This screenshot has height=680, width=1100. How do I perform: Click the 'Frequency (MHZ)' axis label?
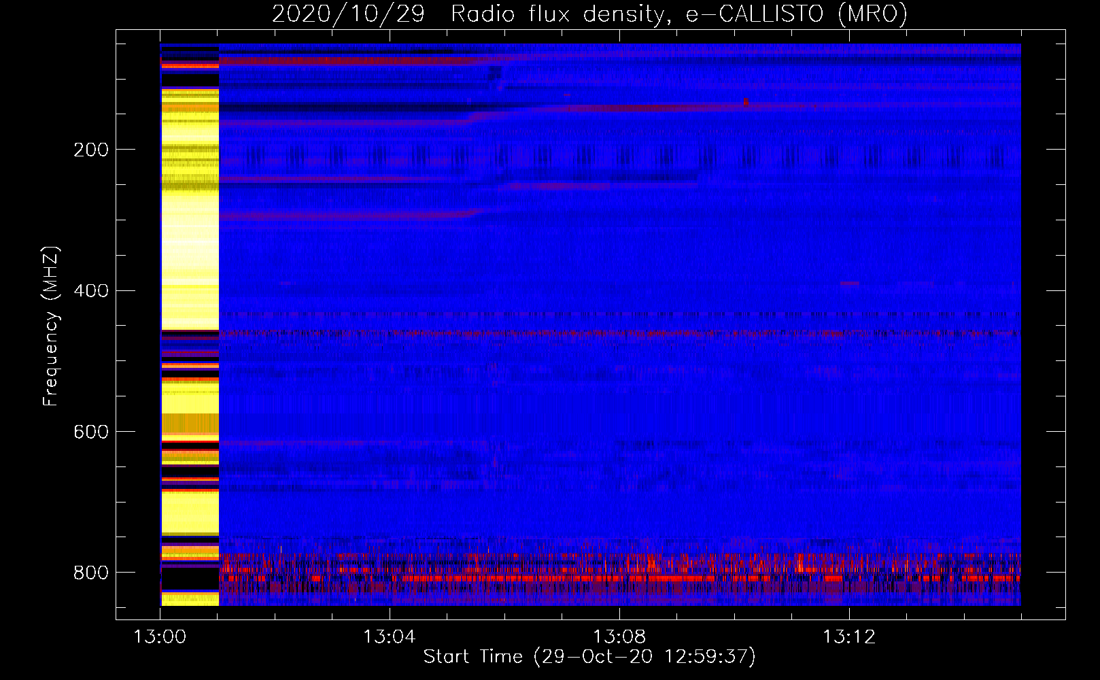tap(51, 326)
